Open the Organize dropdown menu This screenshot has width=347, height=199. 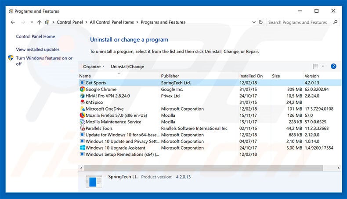[x=94, y=66]
